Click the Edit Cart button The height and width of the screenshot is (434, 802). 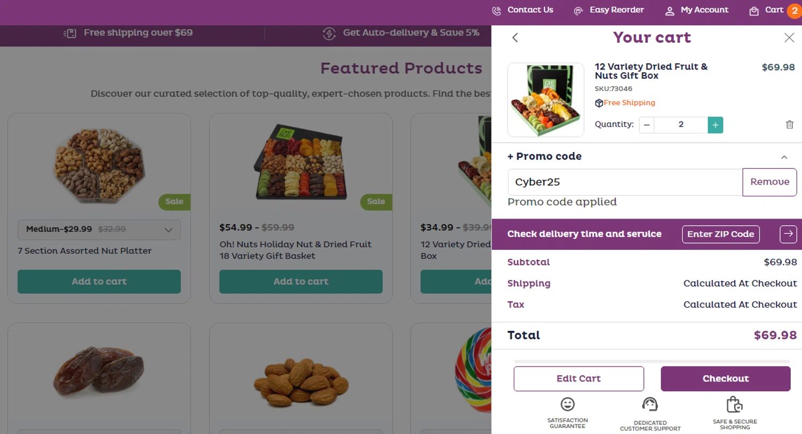[579, 378]
